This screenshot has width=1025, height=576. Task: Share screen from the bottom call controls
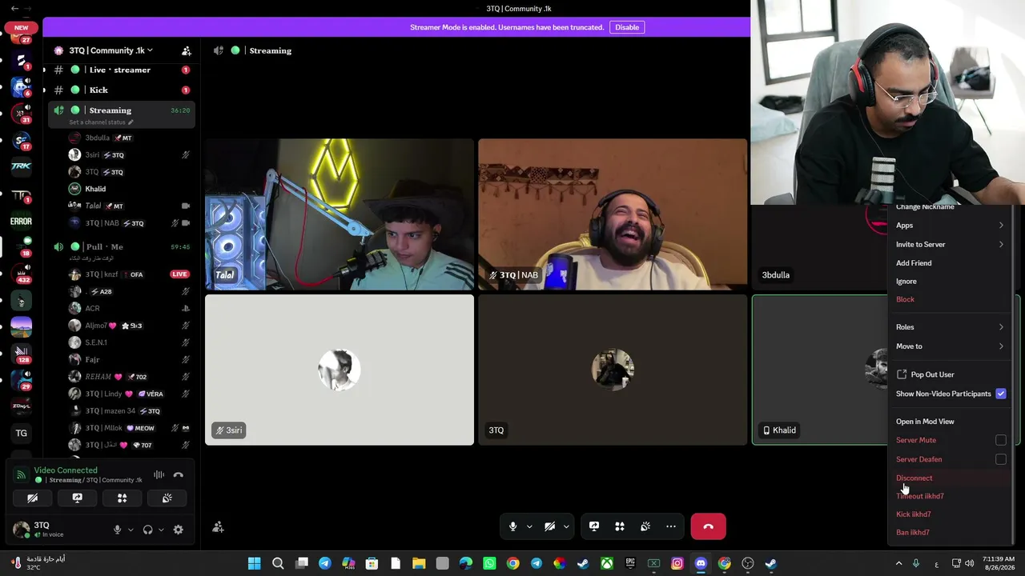click(x=594, y=526)
